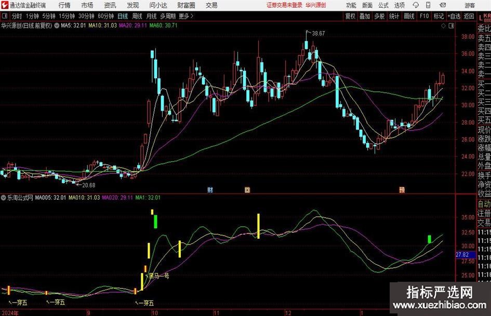
Task: Toggle 叠加 overlay mode
Action: 365,16
